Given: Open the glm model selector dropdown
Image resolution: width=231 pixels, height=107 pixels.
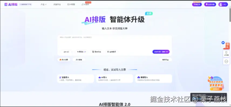Looking at the screenshot, I should (x=66, y=52).
